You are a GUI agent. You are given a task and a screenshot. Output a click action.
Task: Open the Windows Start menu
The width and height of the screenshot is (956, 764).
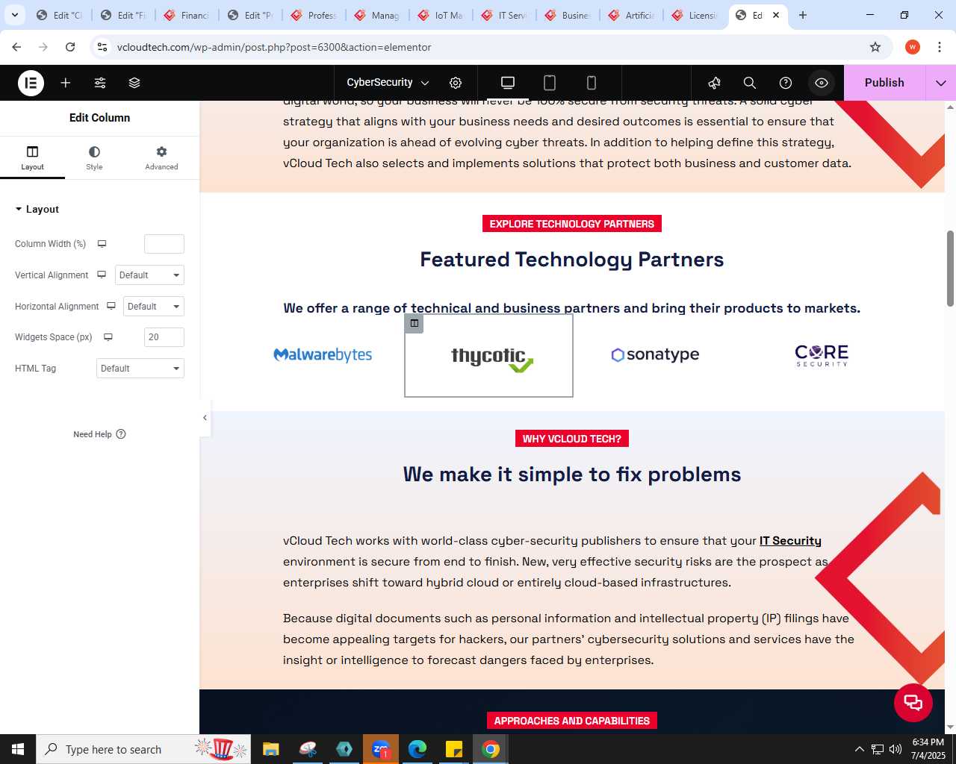(x=18, y=749)
